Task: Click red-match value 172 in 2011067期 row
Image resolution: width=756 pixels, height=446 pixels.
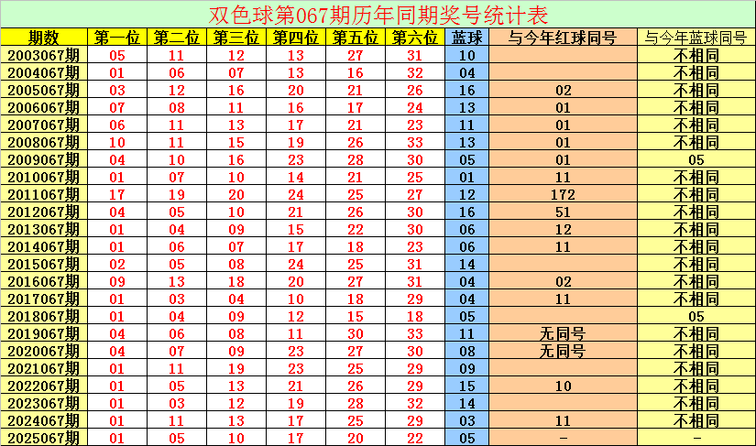Action: click(x=563, y=194)
